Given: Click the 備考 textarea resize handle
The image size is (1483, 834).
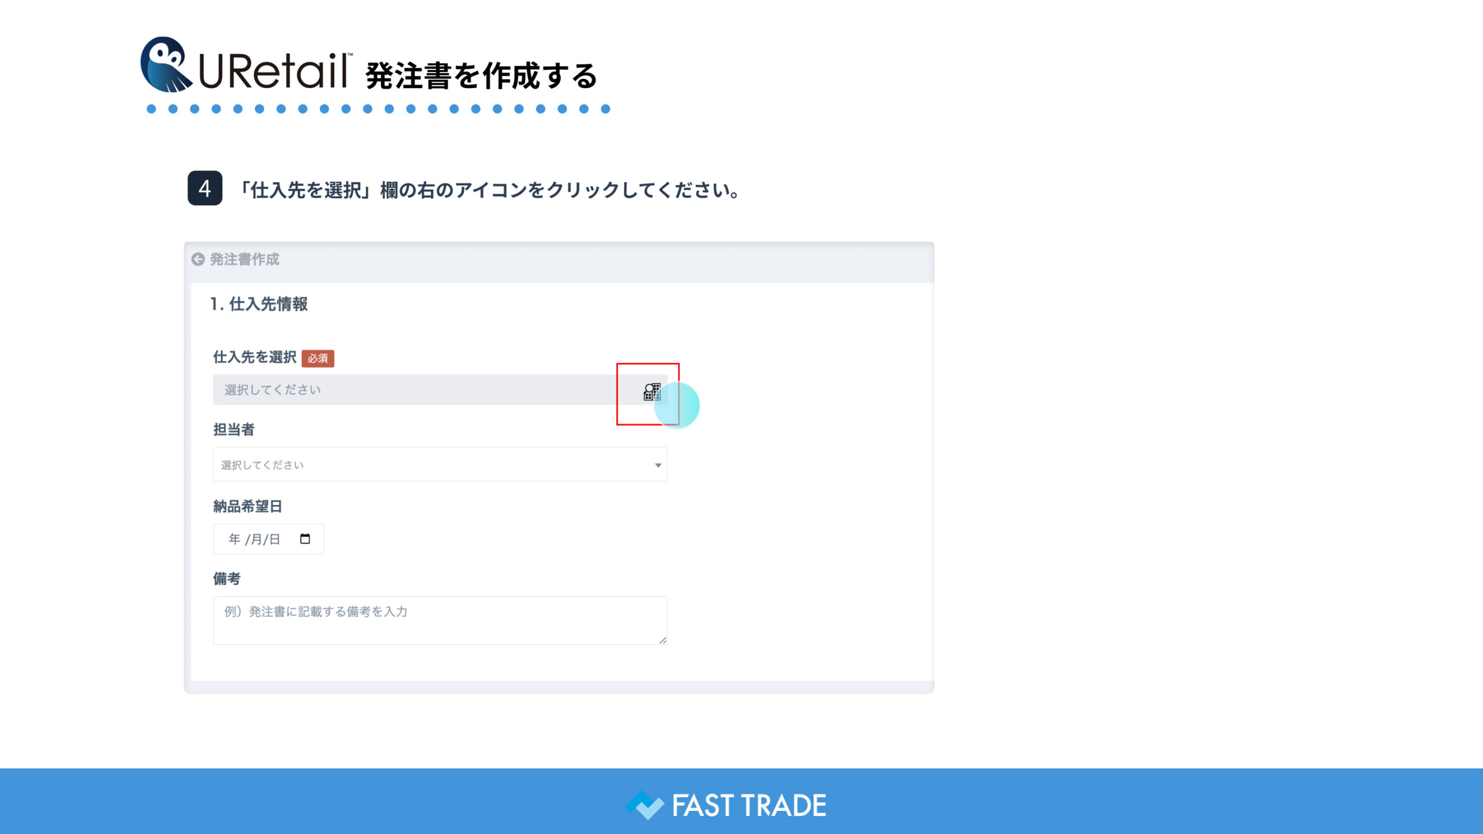Looking at the screenshot, I should tap(662, 640).
